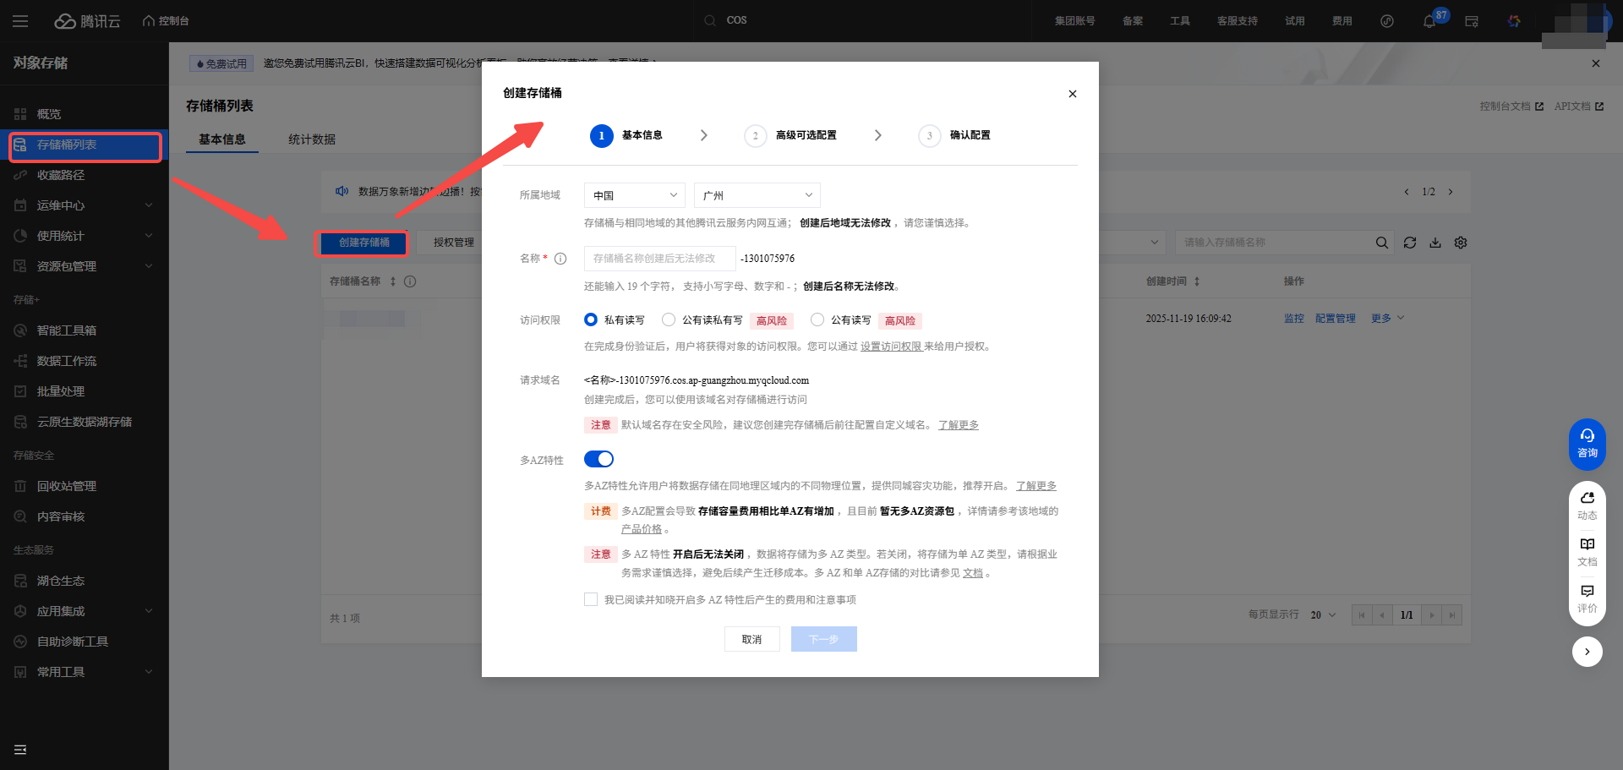This screenshot has width=1623, height=770.
Task: Disable the 多AZ特性 toggle
Action: [598, 459]
